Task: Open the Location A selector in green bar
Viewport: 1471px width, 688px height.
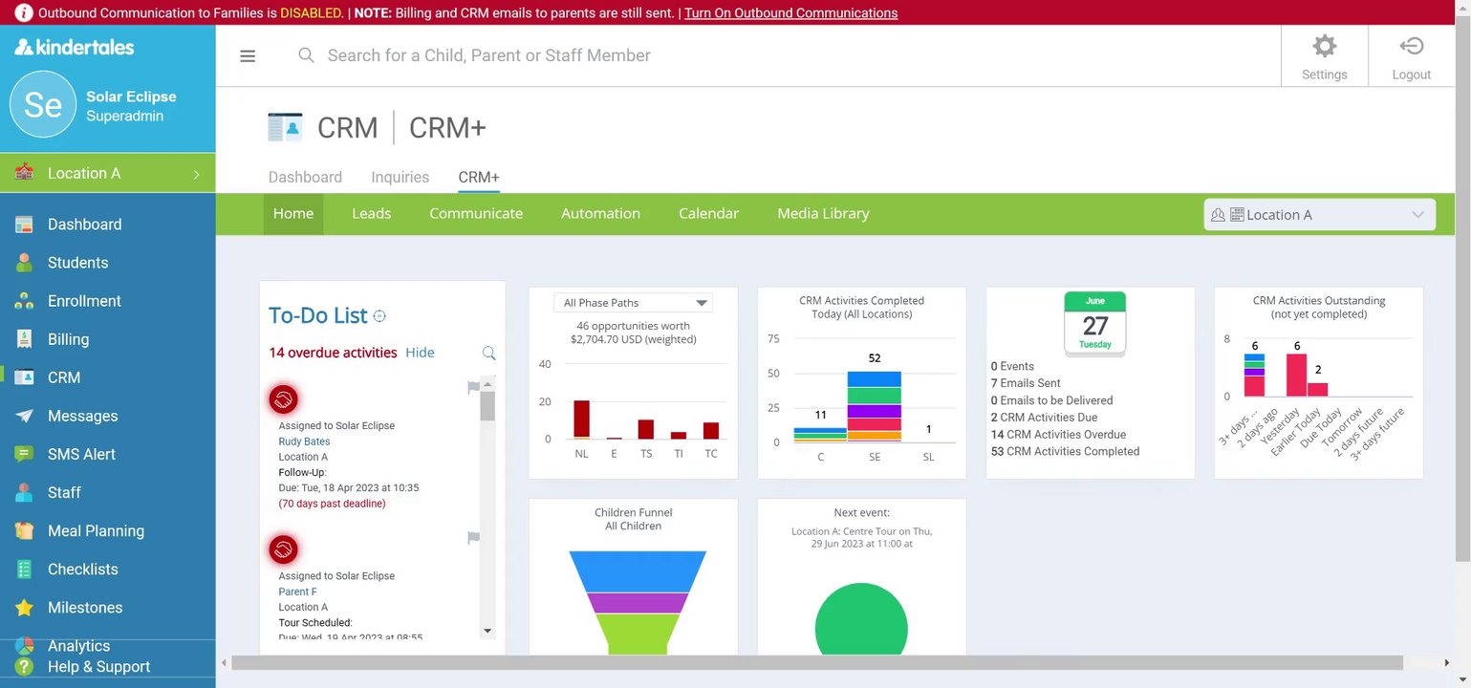Action: point(1319,214)
